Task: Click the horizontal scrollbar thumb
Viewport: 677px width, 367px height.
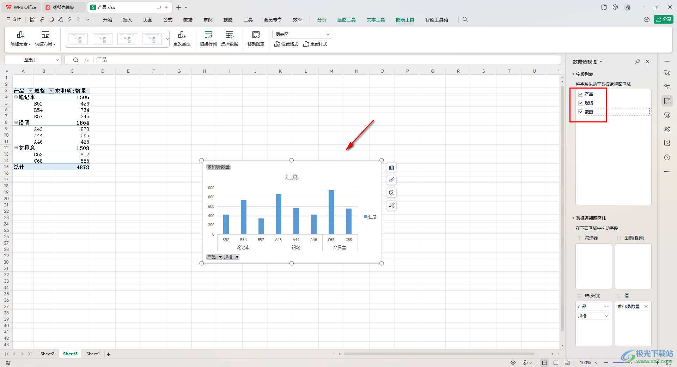Action: coord(439,354)
